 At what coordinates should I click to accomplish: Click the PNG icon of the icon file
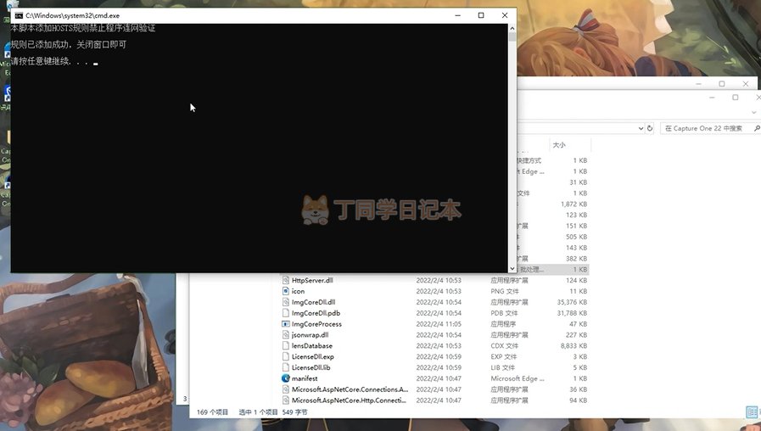286,291
